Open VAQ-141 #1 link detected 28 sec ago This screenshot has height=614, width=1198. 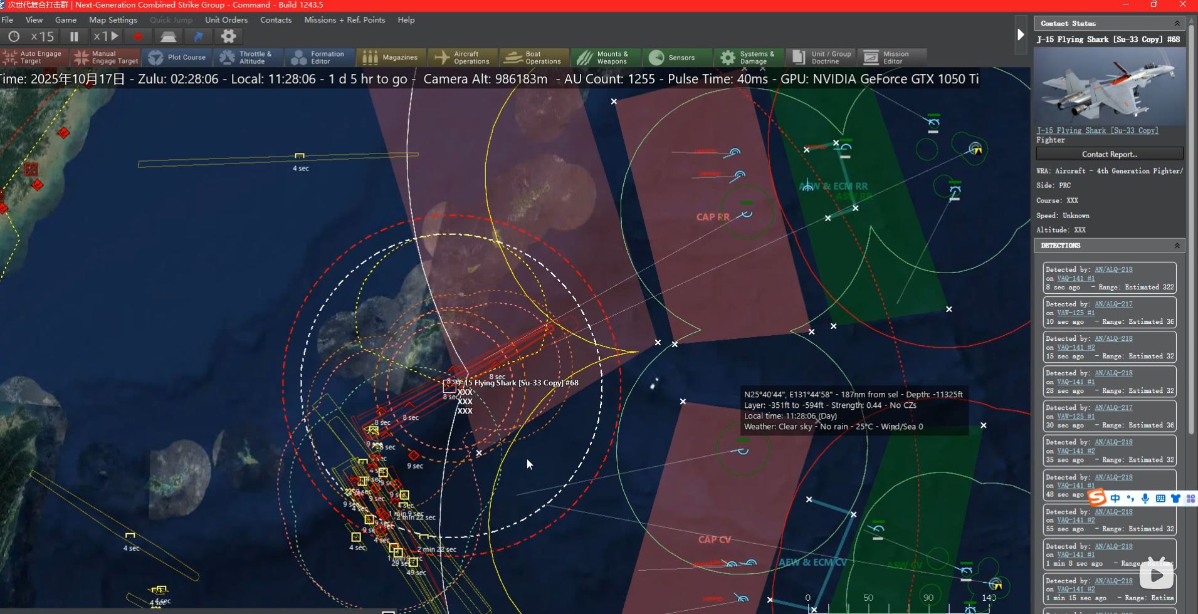tap(1076, 382)
